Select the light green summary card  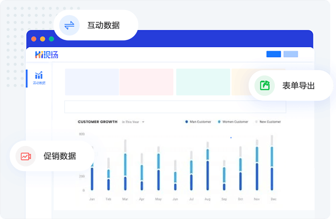(x=203, y=82)
